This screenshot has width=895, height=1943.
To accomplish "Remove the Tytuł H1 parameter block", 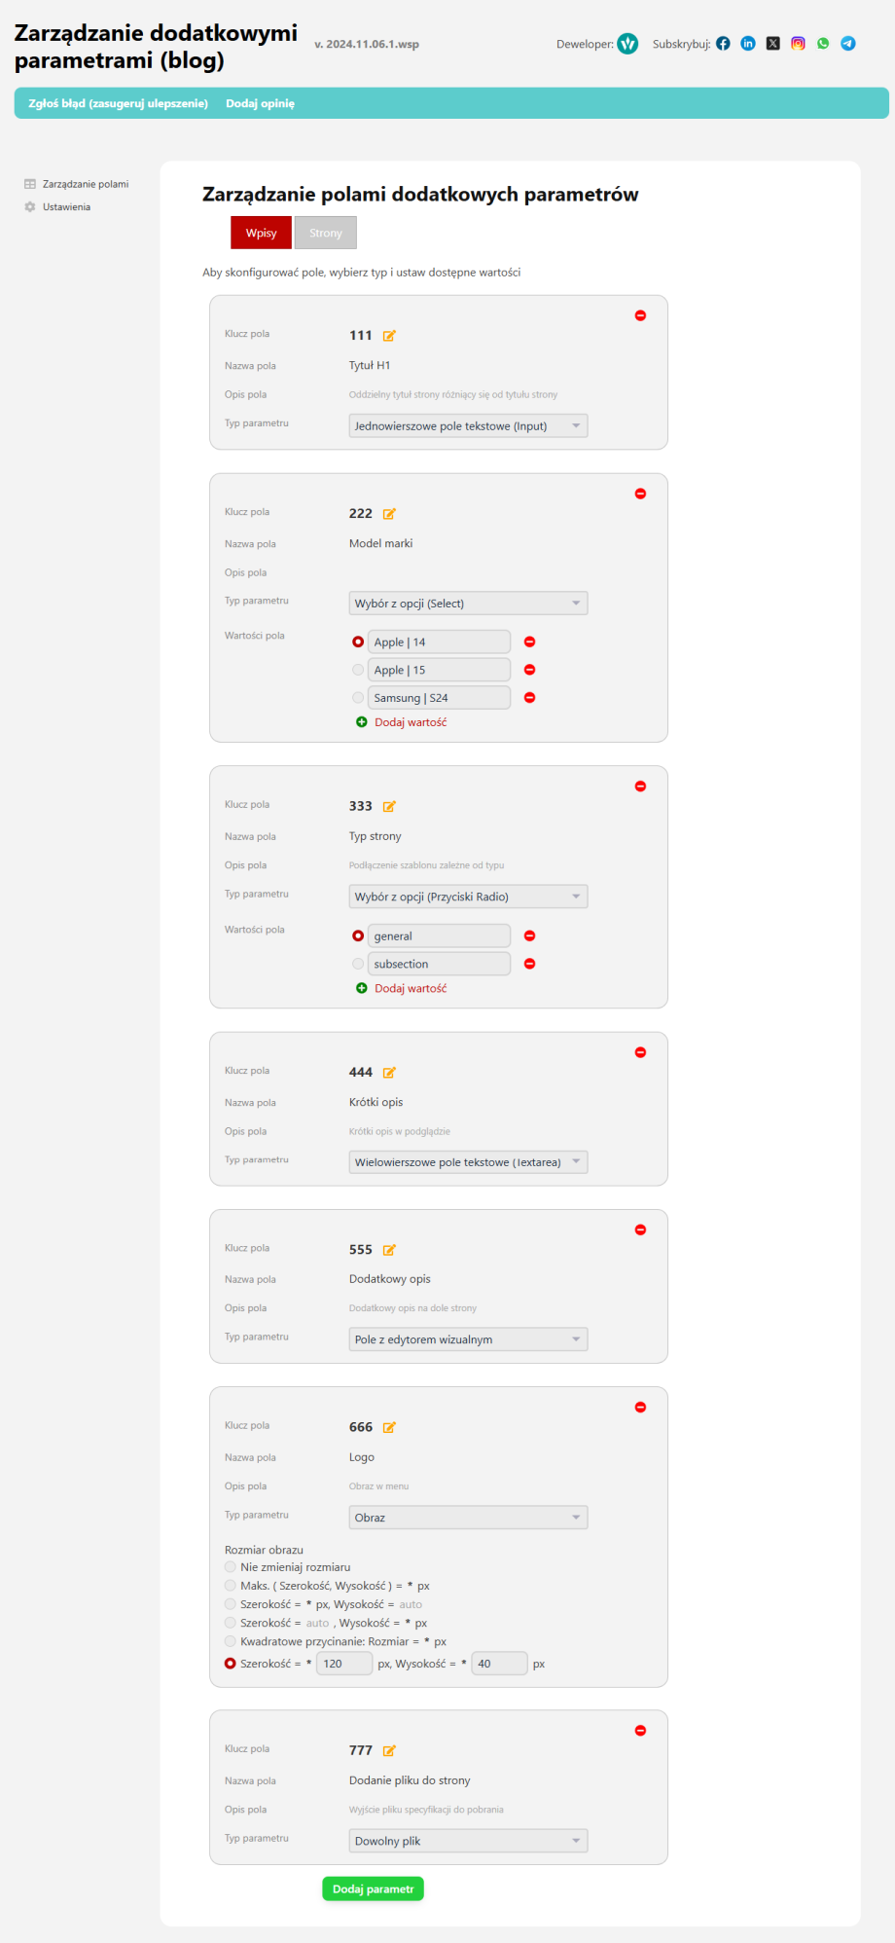I will [640, 315].
